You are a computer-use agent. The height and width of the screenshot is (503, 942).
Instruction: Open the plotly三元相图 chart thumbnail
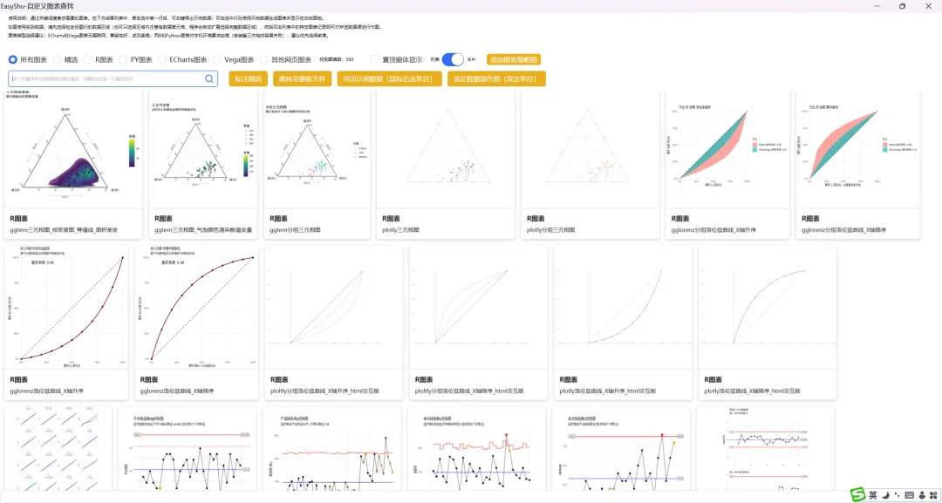pos(445,149)
